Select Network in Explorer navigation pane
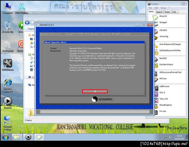 31,85
